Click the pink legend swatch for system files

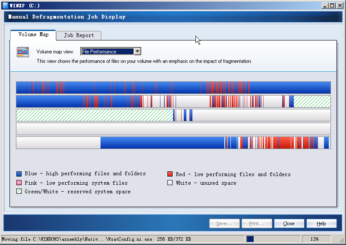(19, 183)
